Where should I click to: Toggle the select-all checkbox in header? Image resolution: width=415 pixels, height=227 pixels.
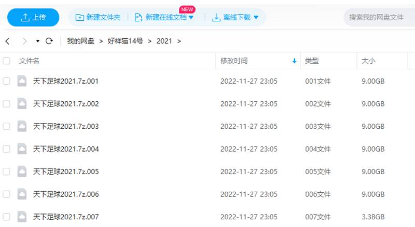point(7,61)
